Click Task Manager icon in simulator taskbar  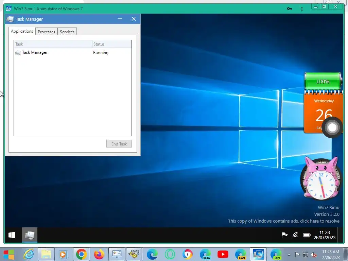point(30,235)
